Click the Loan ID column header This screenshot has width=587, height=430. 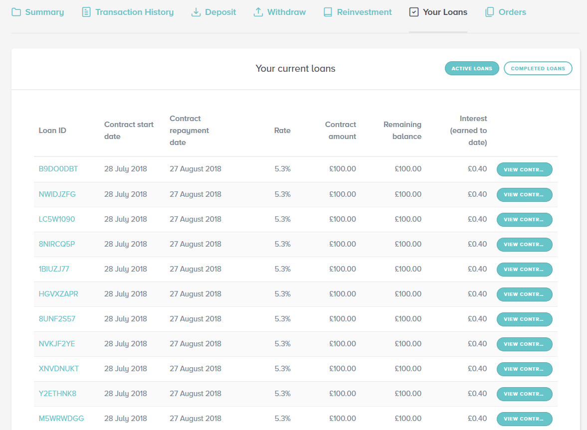[52, 131]
